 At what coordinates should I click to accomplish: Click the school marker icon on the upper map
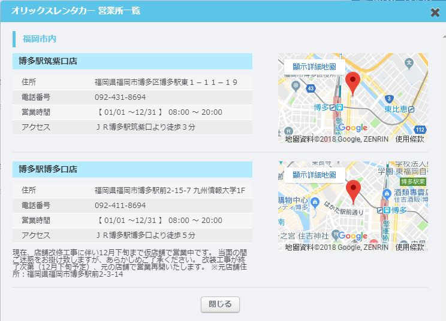(x=409, y=63)
